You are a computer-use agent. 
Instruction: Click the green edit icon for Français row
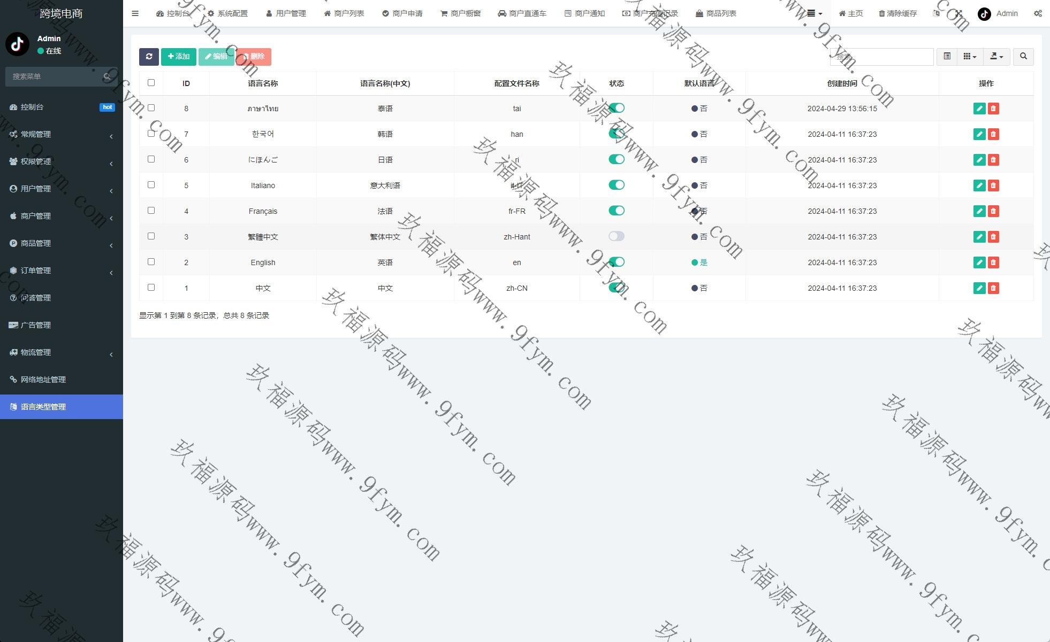coord(979,211)
